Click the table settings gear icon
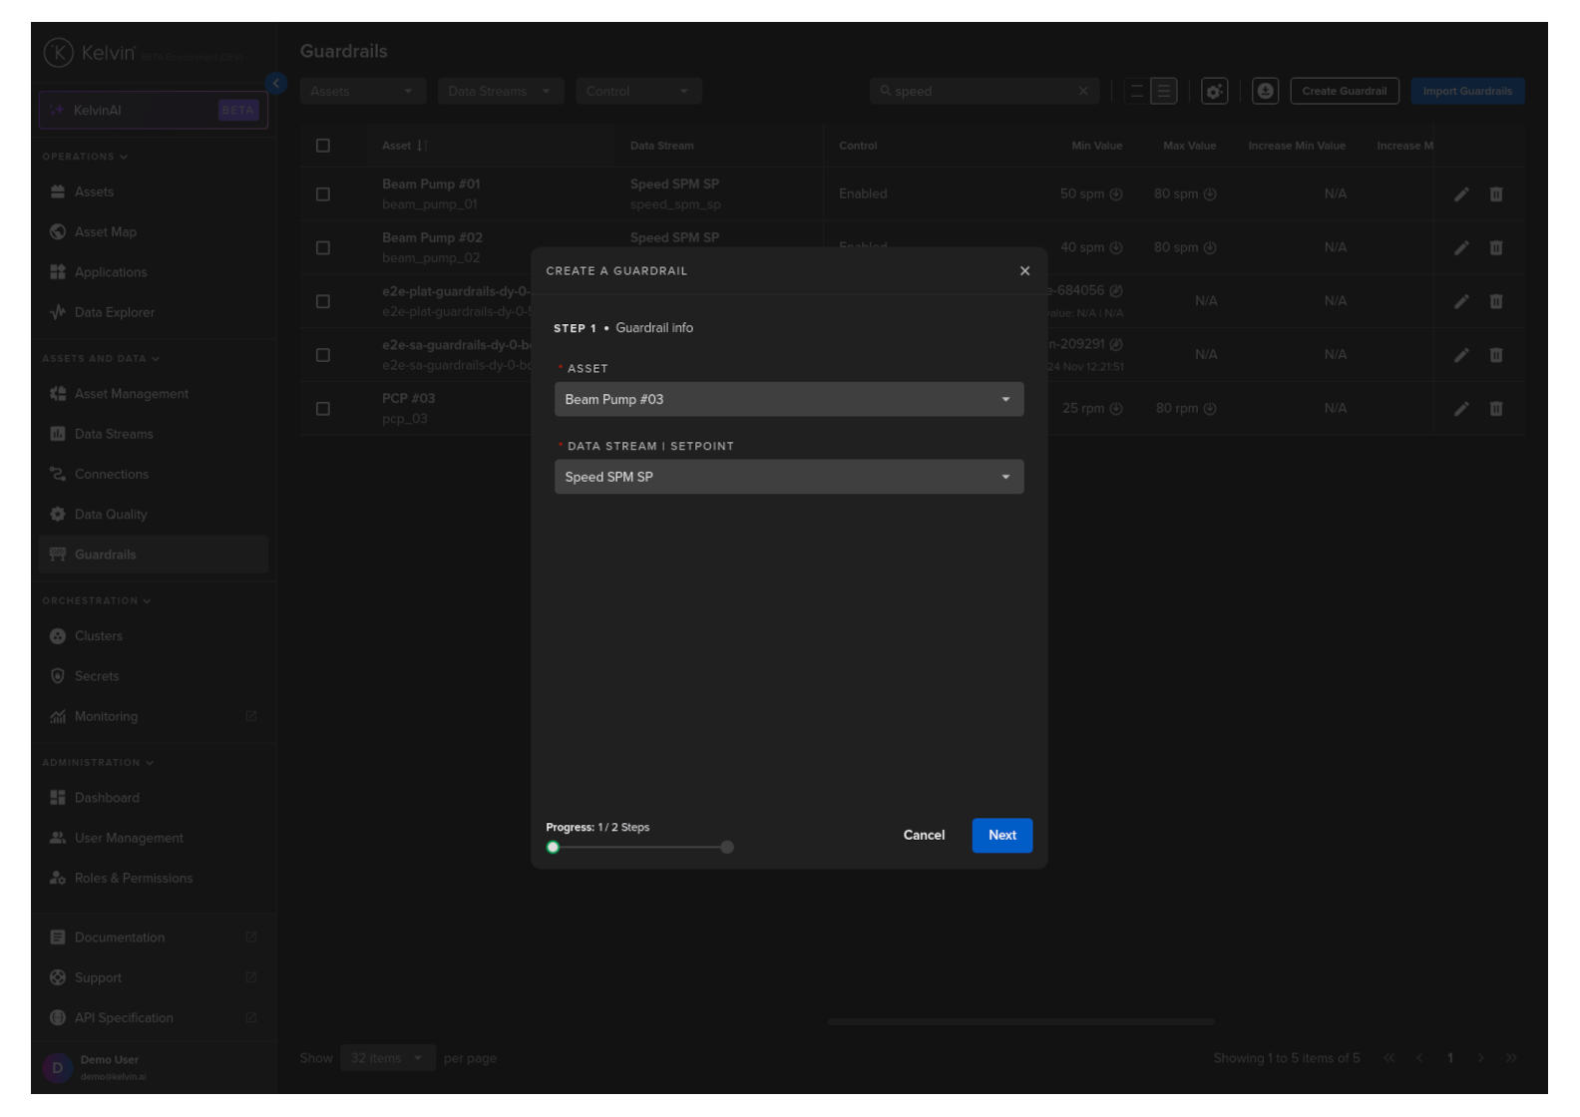 (1214, 92)
